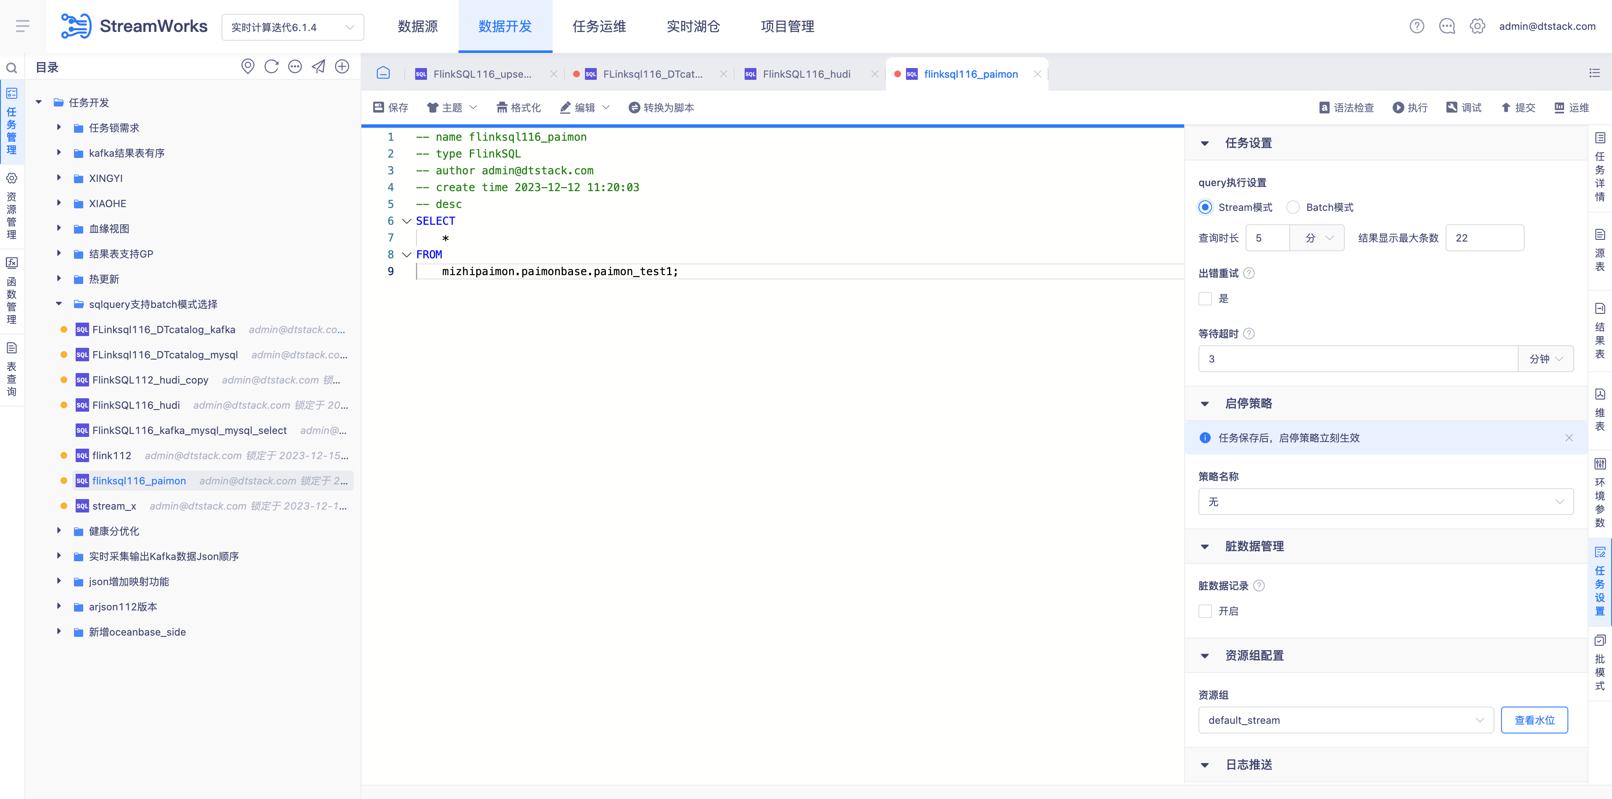Image resolution: width=1612 pixels, height=799 pixels.
Task: Locate current task with the pin icon
Action: point(248,66)
